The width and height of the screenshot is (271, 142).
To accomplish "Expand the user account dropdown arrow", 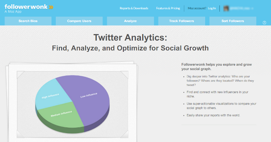I will (x=252, y=9).
